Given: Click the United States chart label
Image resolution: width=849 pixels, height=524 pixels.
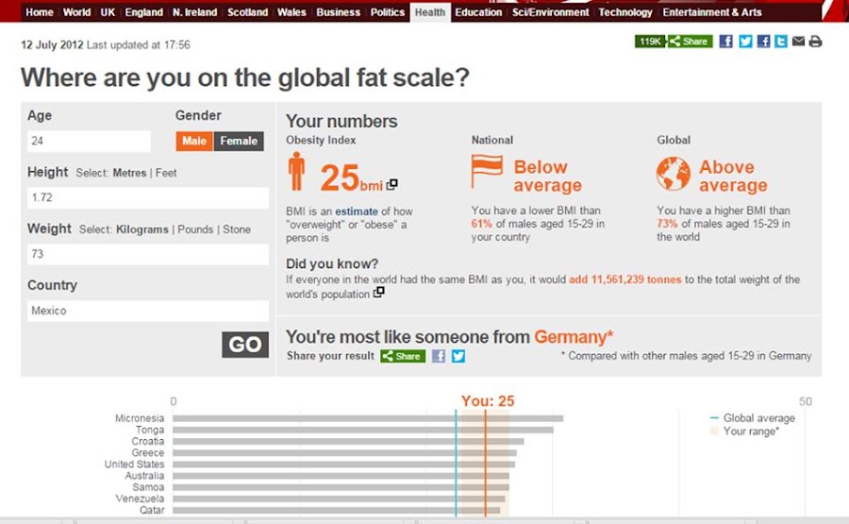Looking at the screenshot, I should [x=134, y=465].
